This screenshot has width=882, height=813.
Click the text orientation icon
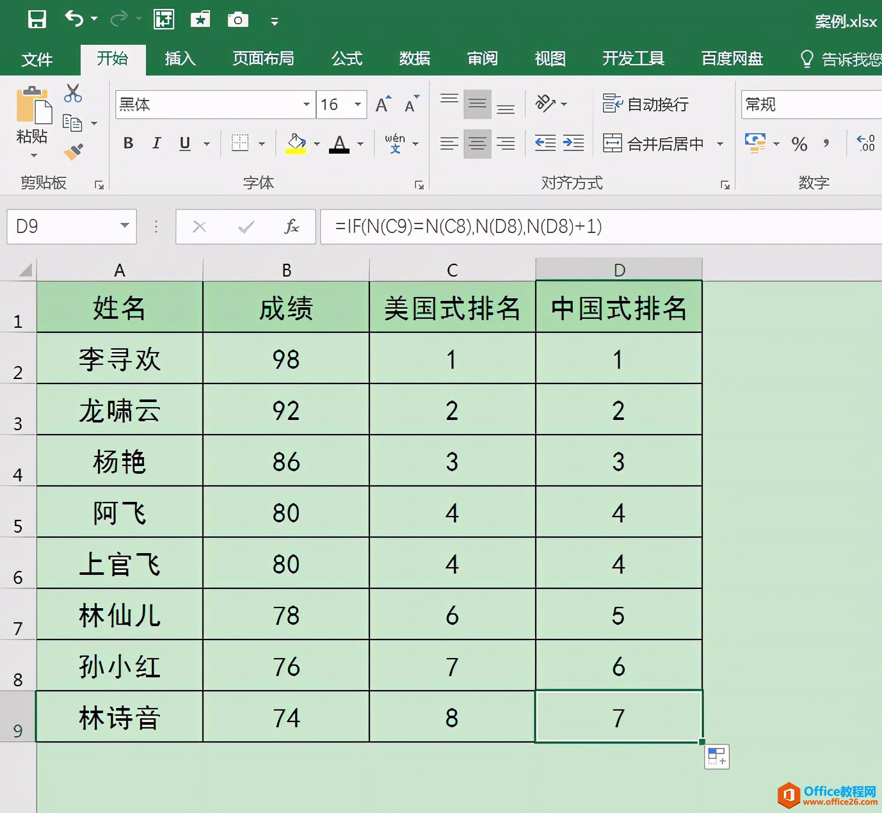click(x=545, y=103)
